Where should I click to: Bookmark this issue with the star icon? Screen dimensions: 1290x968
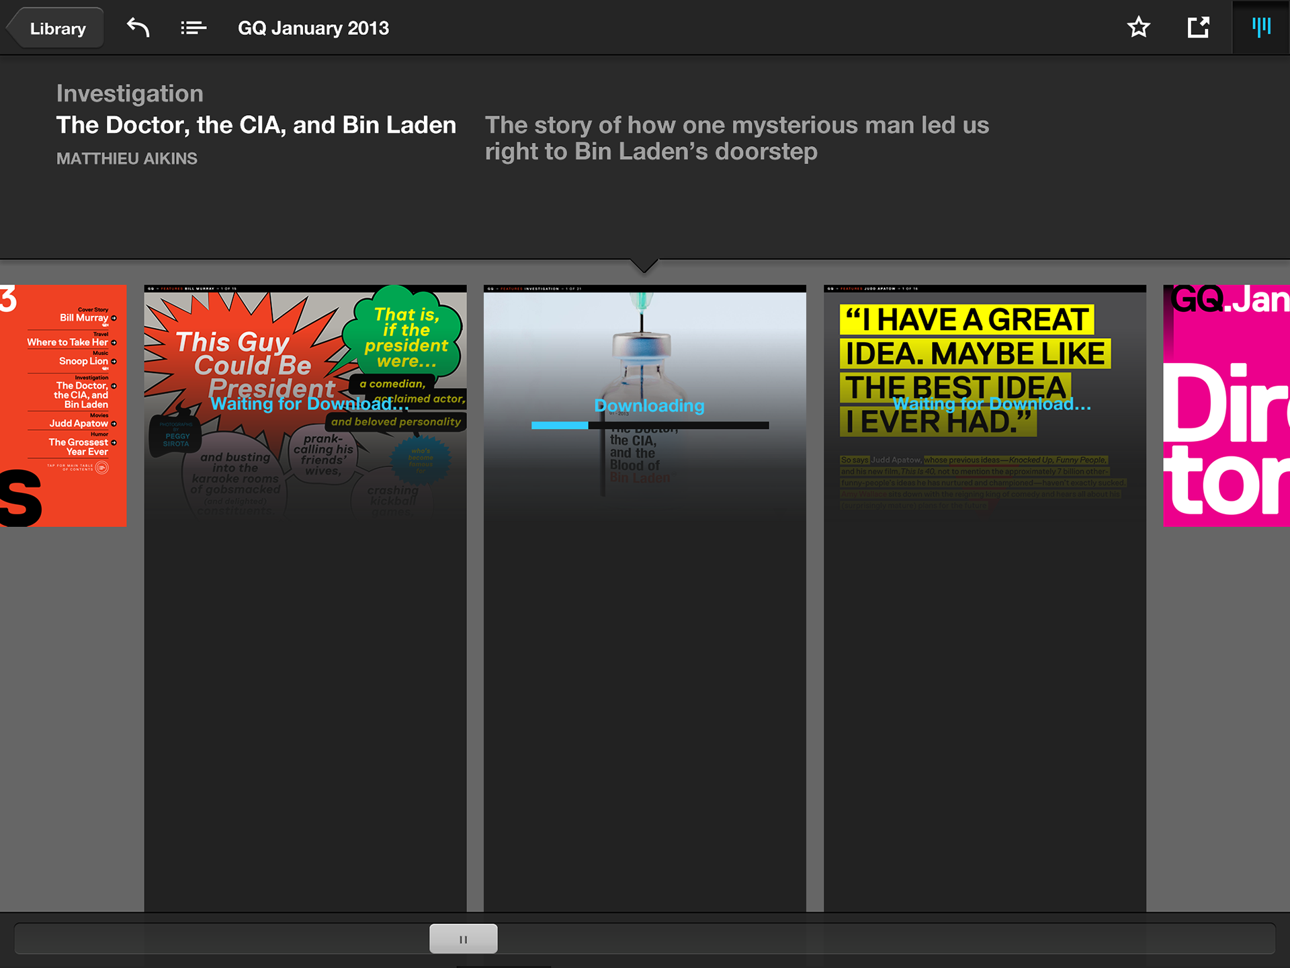pos(1138,28)
